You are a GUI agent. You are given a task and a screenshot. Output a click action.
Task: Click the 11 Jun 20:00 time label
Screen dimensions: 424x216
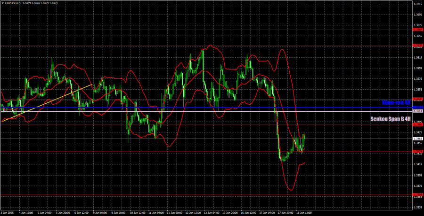click(174, 213)
